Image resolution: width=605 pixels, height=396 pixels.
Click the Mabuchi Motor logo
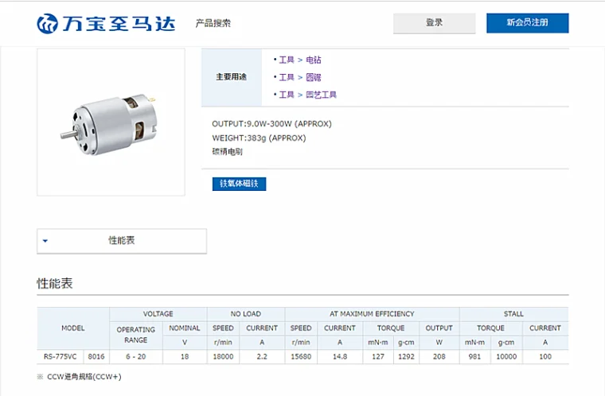coord(106,24)
